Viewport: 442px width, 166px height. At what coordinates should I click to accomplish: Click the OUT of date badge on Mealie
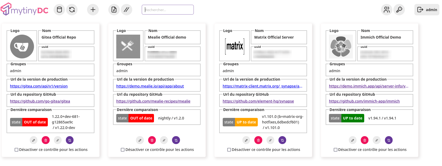click(141, 118)
